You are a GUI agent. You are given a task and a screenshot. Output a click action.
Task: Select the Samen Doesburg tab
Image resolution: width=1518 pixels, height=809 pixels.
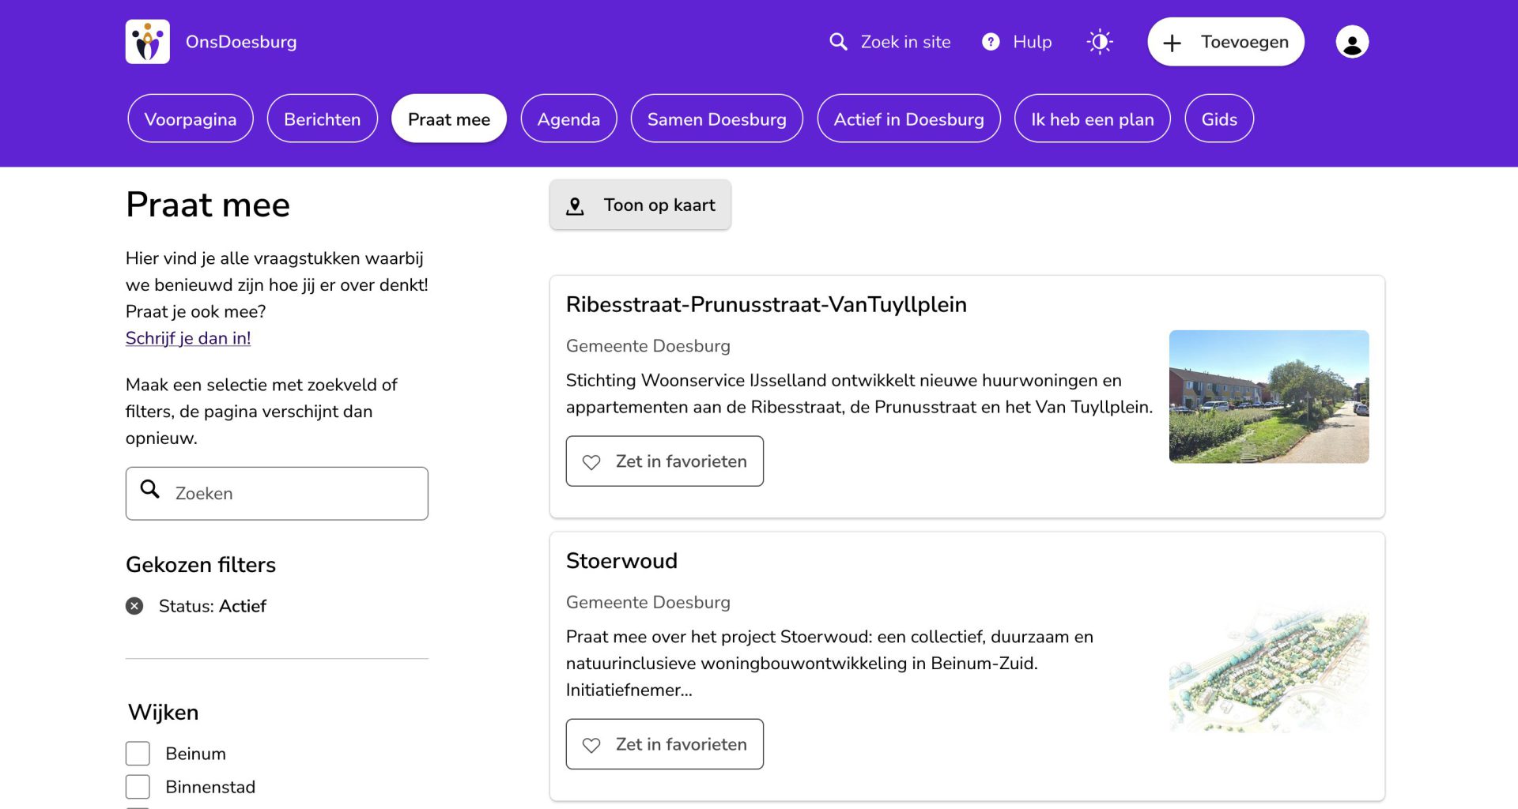tap(716, 119)
